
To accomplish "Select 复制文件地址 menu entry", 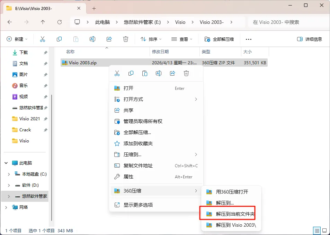I will (157, 166).
